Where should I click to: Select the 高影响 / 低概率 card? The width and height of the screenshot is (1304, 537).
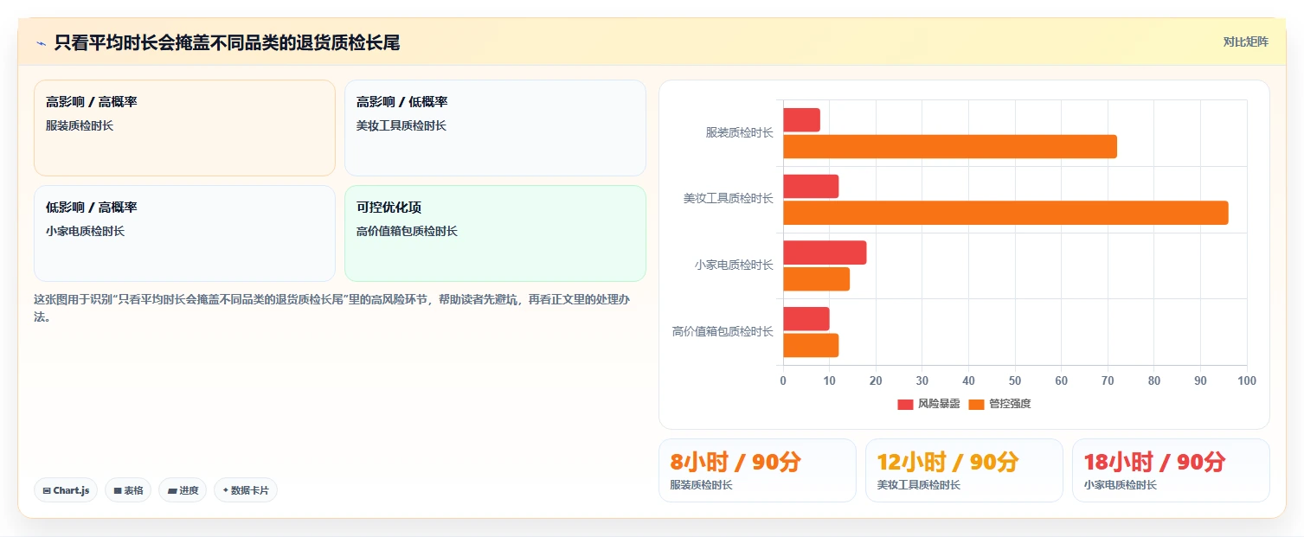tap(495, 128)
